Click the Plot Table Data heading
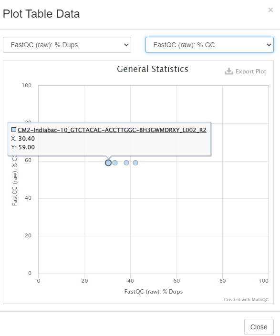Screen dimensions: 280x336 coord(41,14)
